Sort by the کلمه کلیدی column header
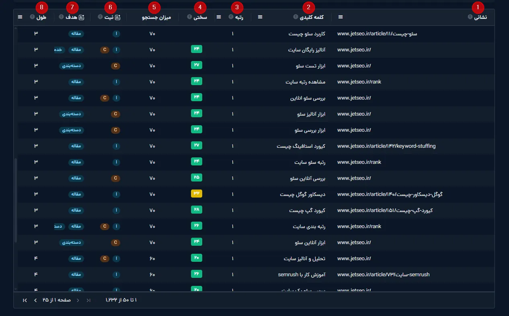Image resolution: width=509 pixels, height=316 pixels. pyautogui.click(x=312, y=17)
